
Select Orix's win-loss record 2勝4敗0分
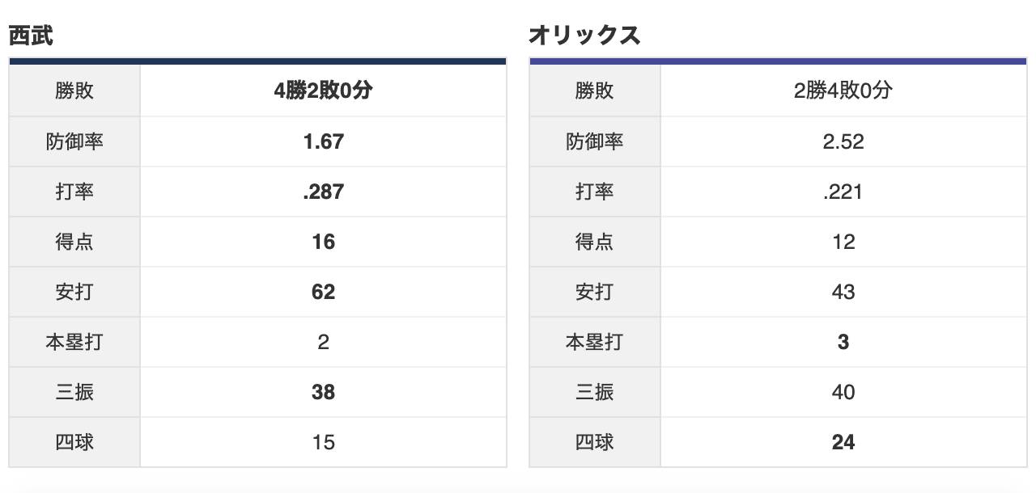point(843,91)
